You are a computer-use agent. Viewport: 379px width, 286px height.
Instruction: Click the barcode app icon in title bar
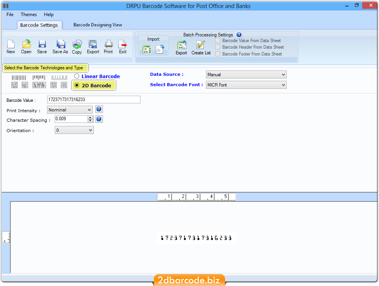pos(6,6)
